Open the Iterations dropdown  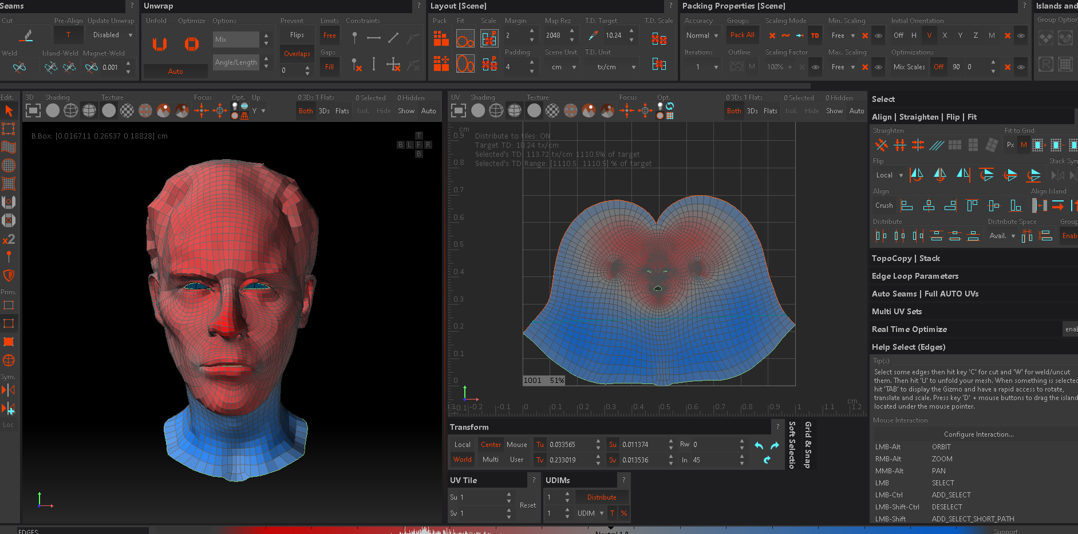702,67
